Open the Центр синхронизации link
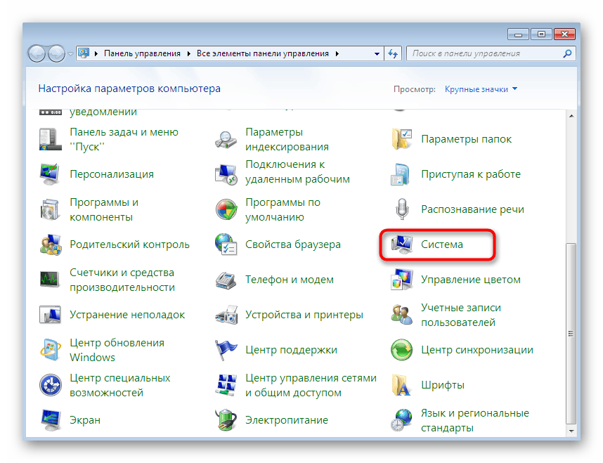 [x=477, y=350]
